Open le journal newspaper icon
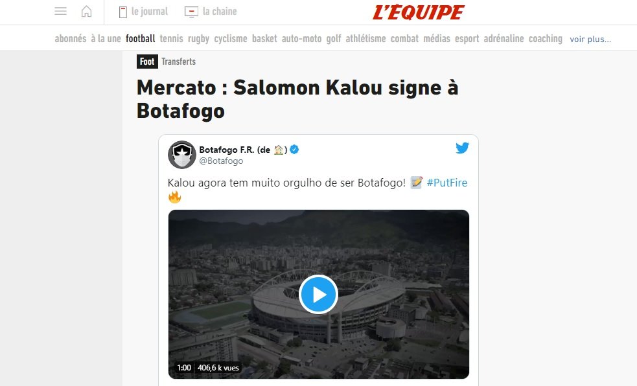 [122, 12]
